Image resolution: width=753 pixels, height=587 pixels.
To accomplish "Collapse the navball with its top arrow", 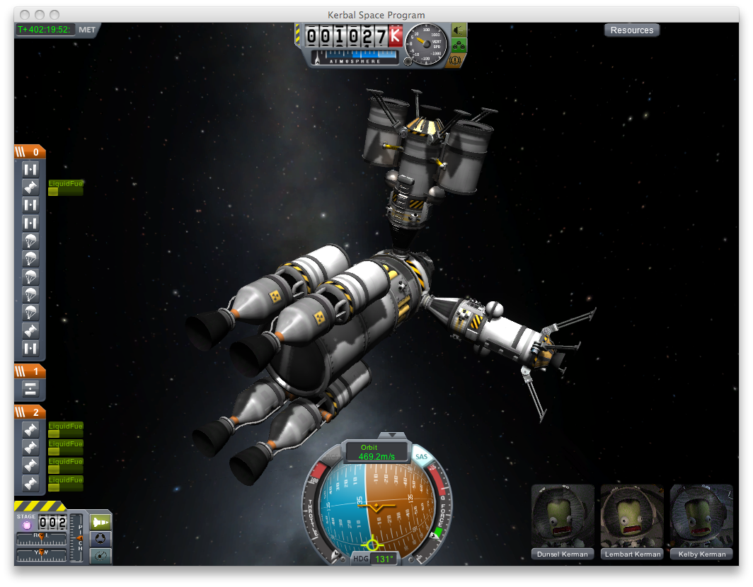I will (392, 436).
